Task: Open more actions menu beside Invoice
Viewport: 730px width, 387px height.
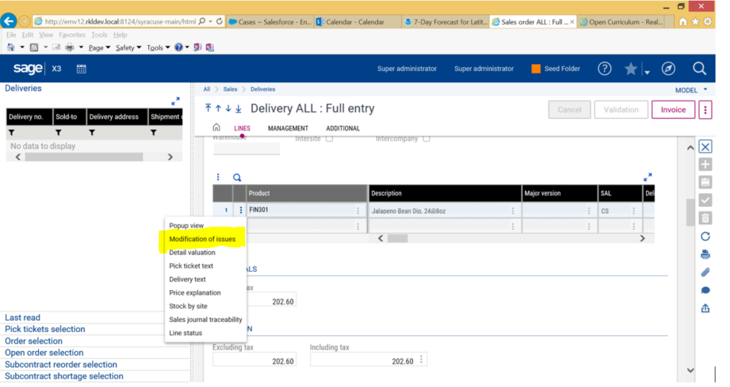Action: (705, 110)
